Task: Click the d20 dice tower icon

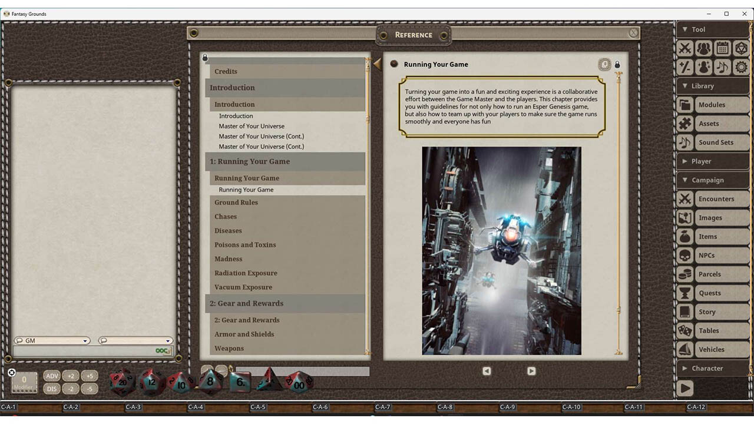Action: coord(741,48)
